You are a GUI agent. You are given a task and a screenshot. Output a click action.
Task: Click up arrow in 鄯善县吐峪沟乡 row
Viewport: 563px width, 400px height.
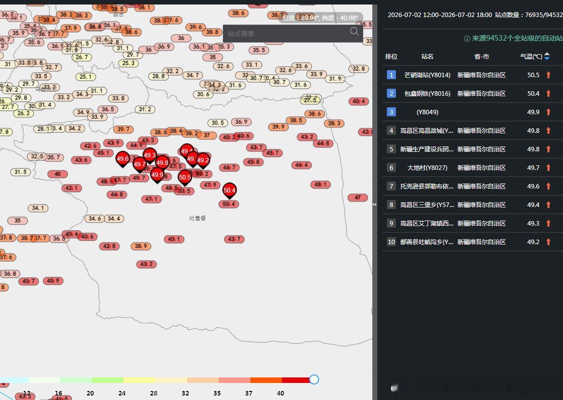(x=548, y=242)
